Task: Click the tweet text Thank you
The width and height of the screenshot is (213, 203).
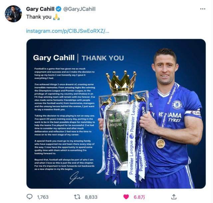Action: tap(39, 17)
